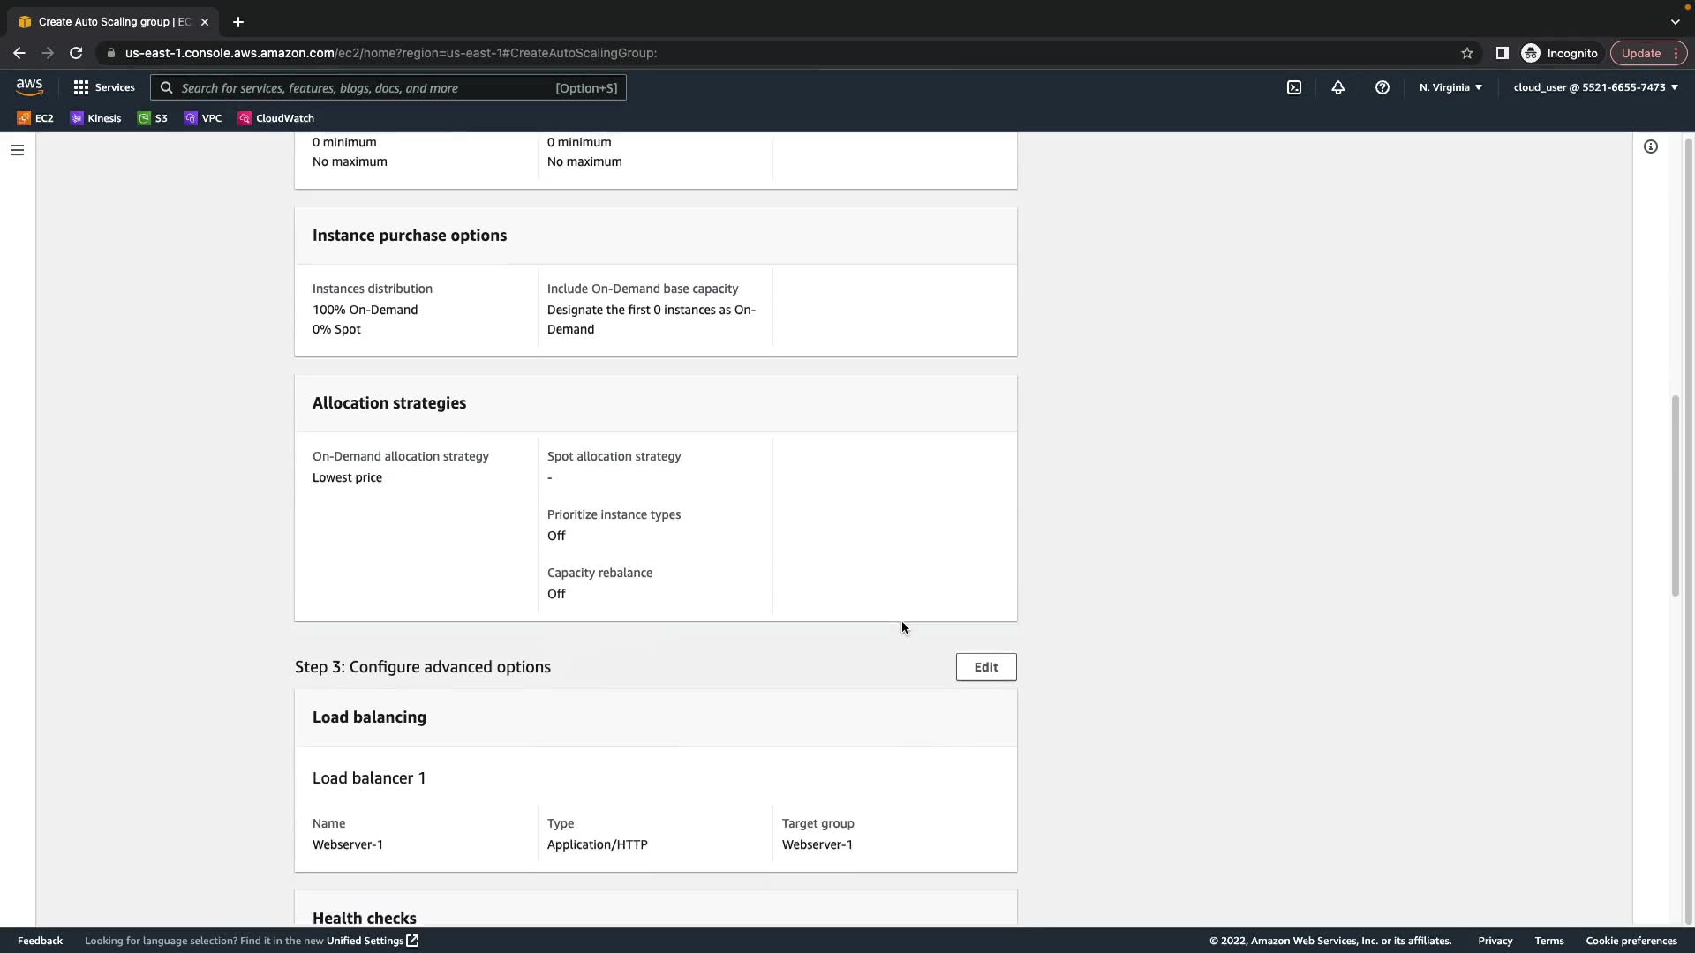The image size is (1695, 953).
Task: Click the AWS services search field
Action: [x=388, y=88]
